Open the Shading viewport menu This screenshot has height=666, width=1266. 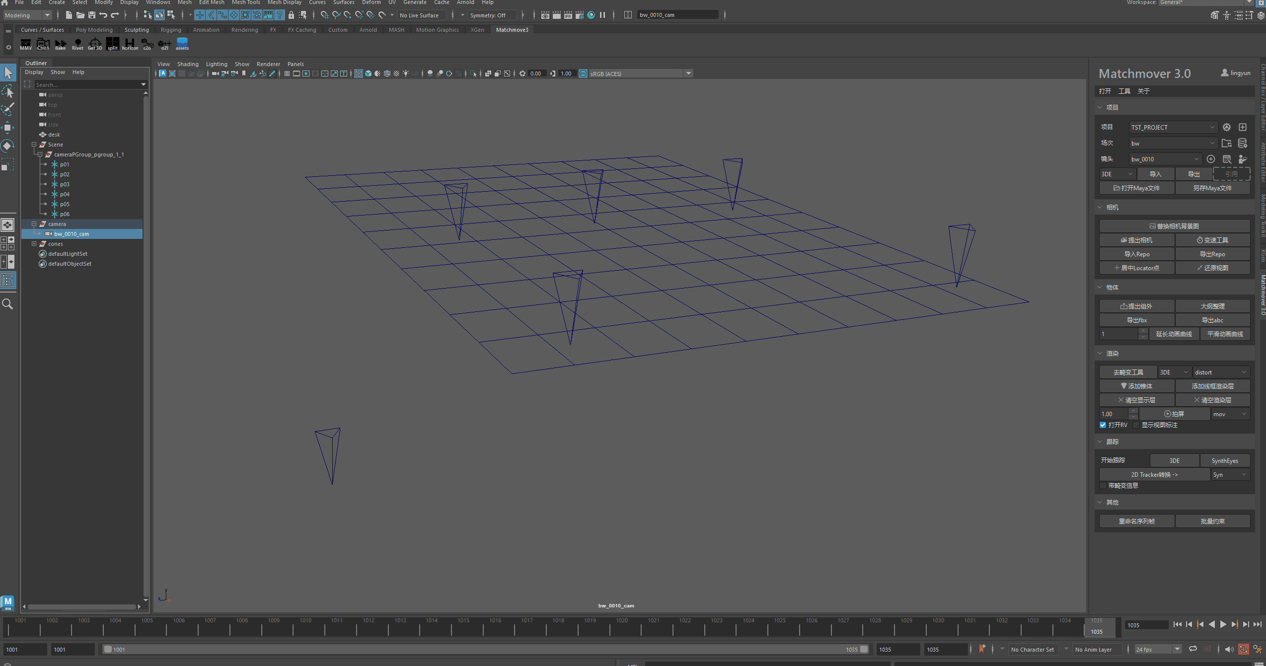click(x=187, y=64)
